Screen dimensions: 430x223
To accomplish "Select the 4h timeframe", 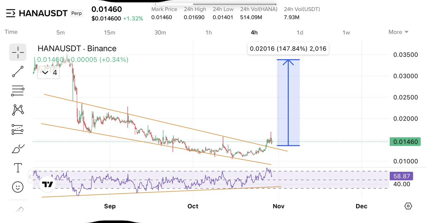I will (254, 33).
